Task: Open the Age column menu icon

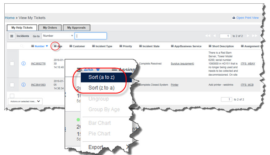Action: 55,46
